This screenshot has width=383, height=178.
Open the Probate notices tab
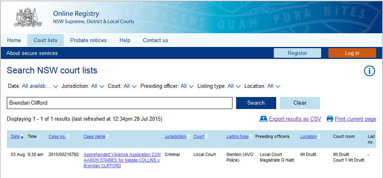coord(88,40)
